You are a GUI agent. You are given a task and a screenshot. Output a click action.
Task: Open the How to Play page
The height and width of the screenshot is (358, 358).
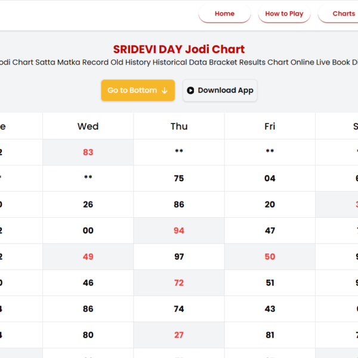(284, 14)
